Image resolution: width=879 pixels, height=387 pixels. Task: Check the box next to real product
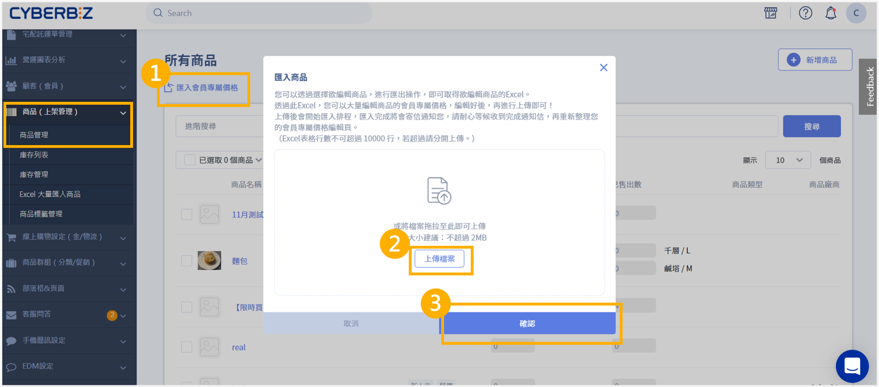186,347
